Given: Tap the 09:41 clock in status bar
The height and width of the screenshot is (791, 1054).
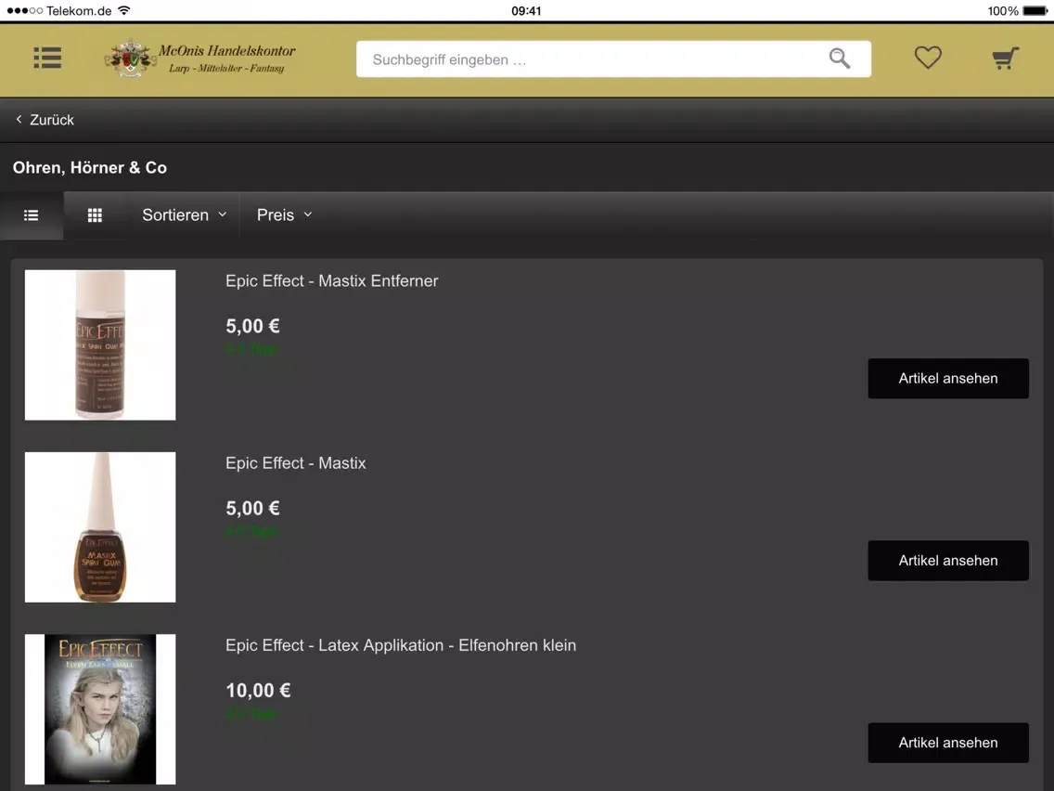Looking at the screenshot, I should pyautogui.click(x=526, y=11).
